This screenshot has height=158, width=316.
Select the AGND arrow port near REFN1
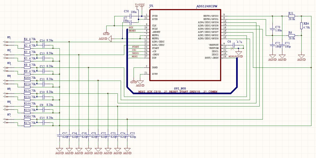tap(105, 39)
